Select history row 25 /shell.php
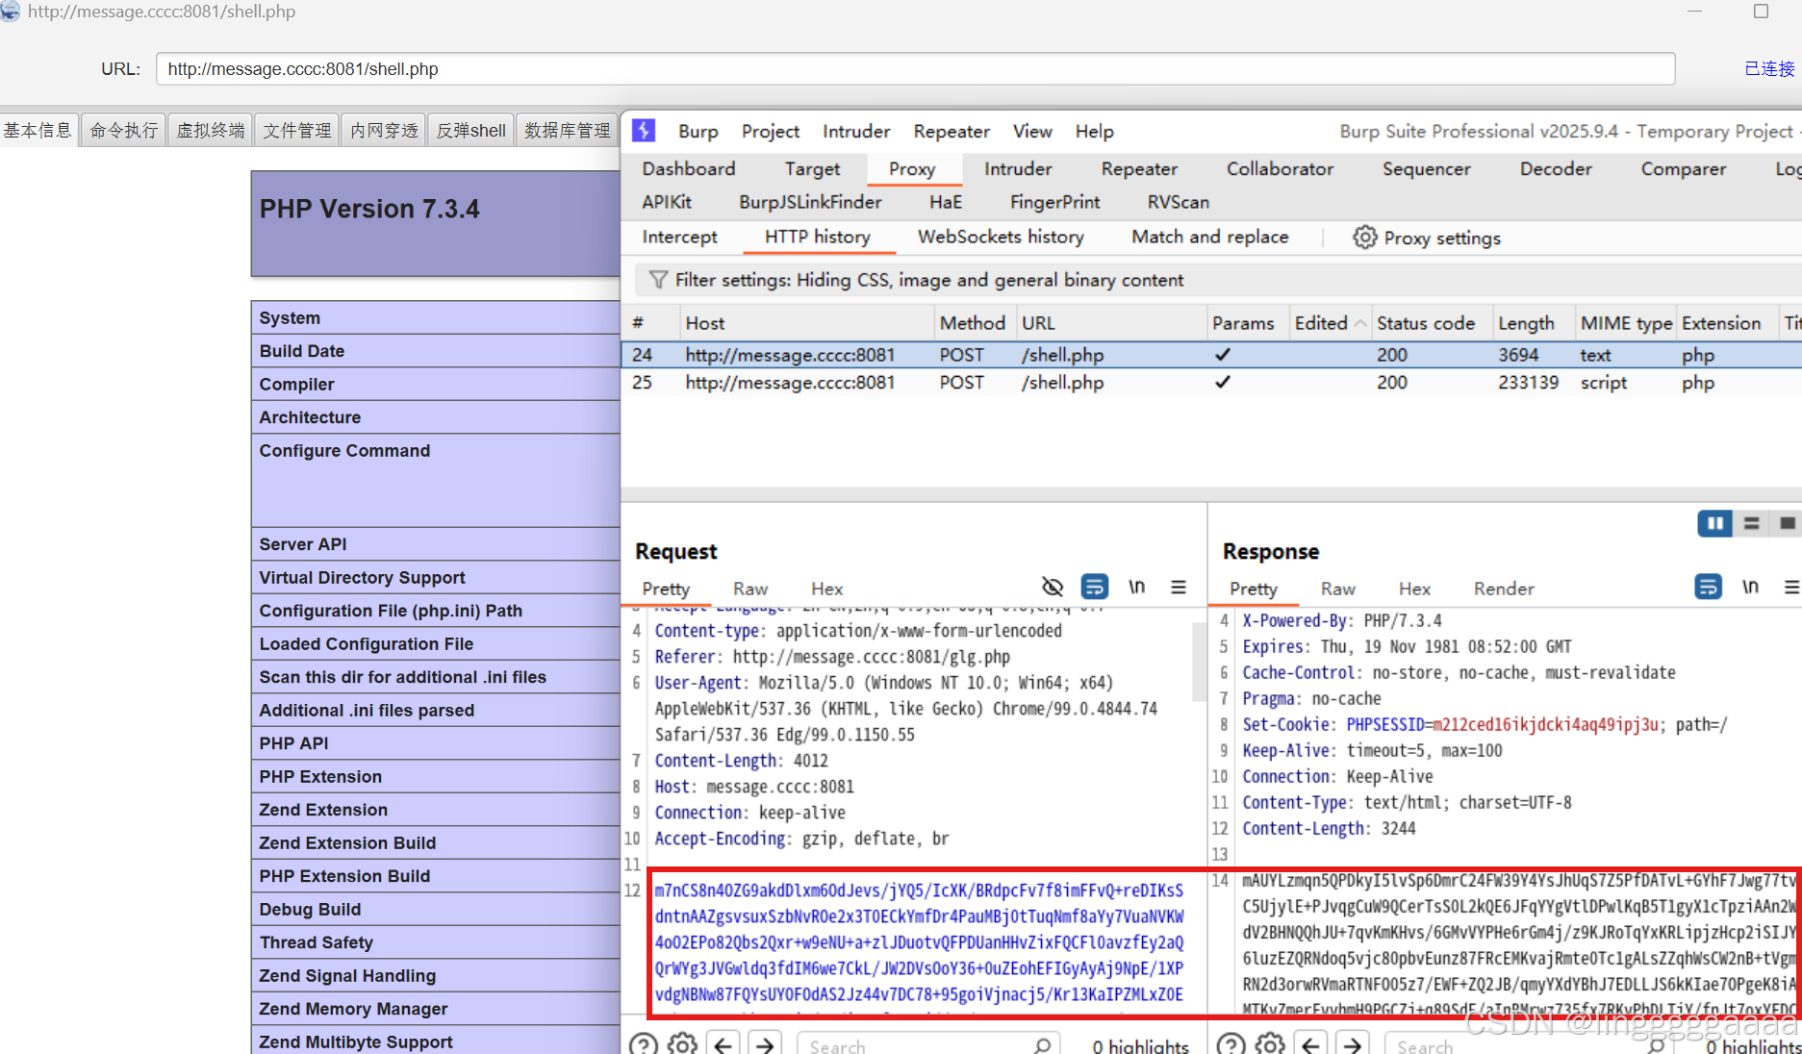The height and width of the screenshot is (1054, 1802). [x=1211, y=382]
